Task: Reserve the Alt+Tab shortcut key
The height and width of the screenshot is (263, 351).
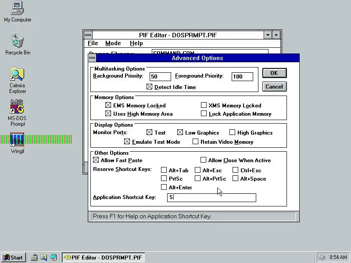Action: (x=164, y=170)
